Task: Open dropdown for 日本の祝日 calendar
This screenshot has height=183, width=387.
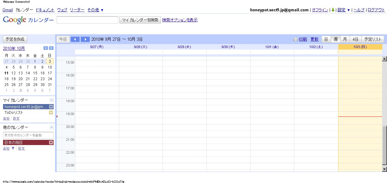Action: pyautogui.click(x=51, y=142)
